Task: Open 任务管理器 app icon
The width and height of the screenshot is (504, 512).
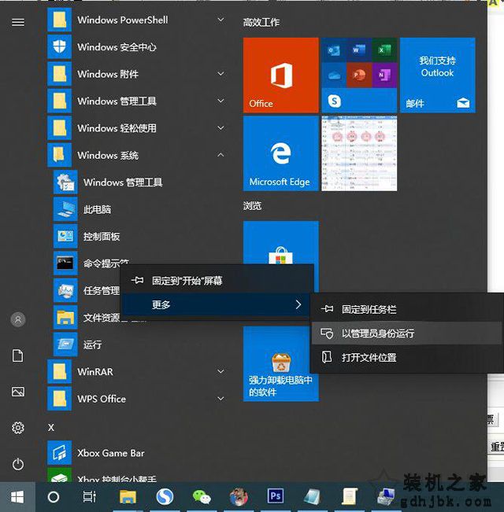Action: coord(65,290)
